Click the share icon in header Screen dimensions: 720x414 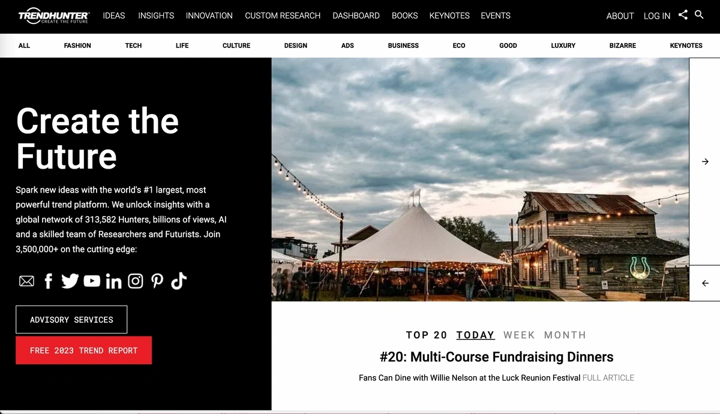click(683, 15)
